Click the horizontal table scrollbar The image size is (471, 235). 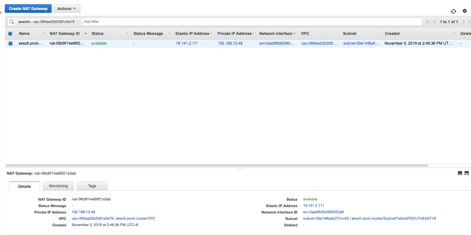tap(217, 166)
